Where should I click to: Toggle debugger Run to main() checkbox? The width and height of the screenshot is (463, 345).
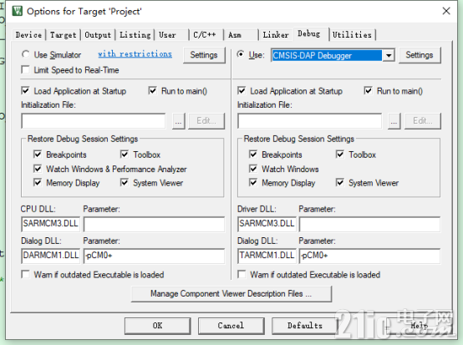point(369,90)
